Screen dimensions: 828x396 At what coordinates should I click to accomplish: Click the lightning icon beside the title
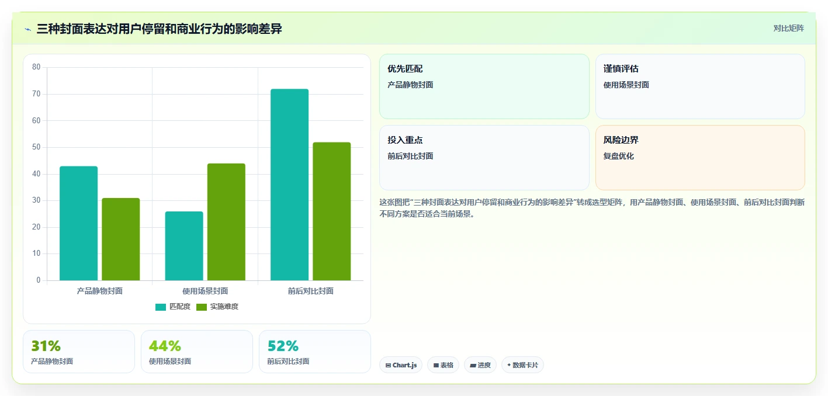pyautogui.click(x=28, y=29)
